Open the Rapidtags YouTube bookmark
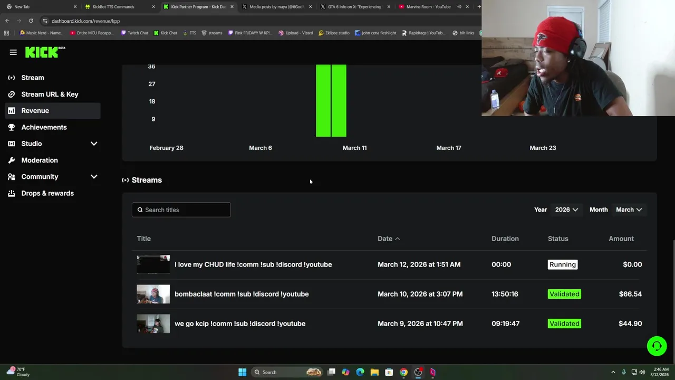675x380 pixels. (x=423, y=33)
